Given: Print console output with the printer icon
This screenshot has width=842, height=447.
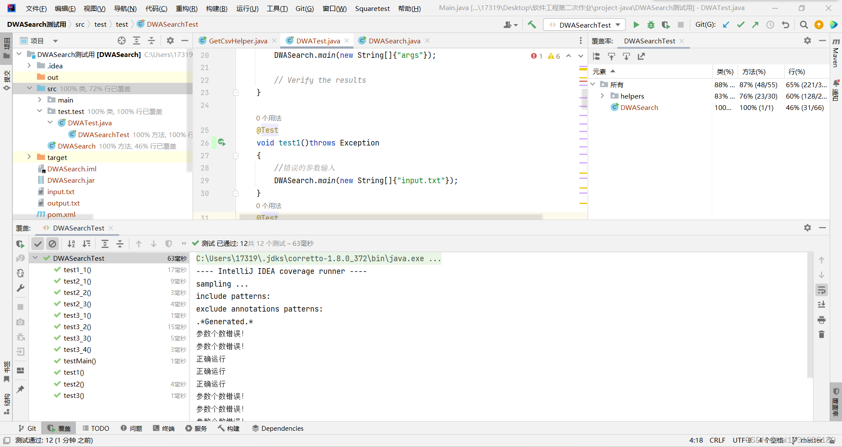Looking at the screenshot, I should [821, 320].
